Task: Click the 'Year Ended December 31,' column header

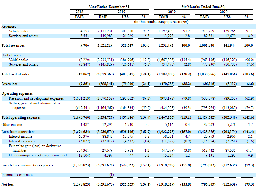Action: (x=109, y=7)
